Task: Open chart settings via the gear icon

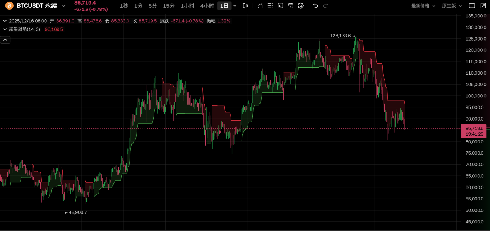Action: point(300,6)
